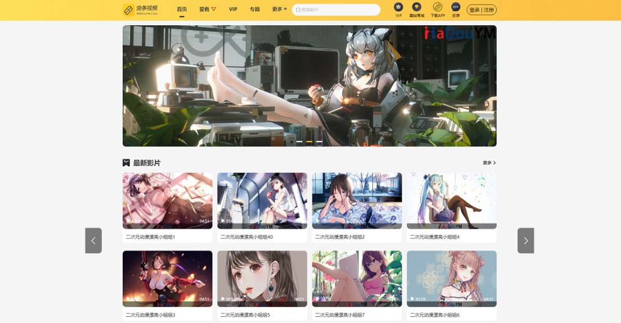Click the 登录 | 注册 button
This screenshot has width=621, height=323.
[481, 10]
